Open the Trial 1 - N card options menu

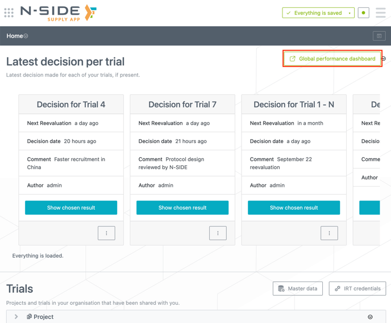click(329, 233)
